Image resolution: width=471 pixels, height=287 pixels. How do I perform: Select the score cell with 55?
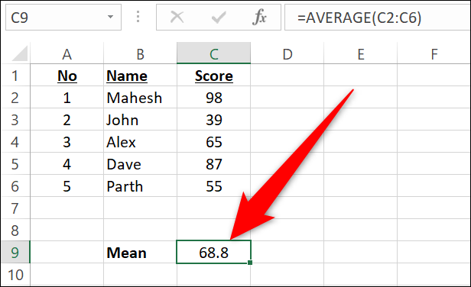(213, 186)
